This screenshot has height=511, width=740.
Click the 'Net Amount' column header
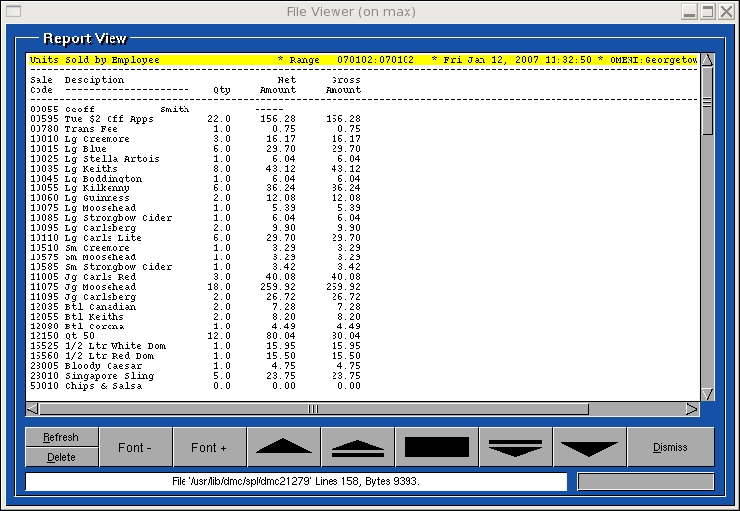pos(278,85)
